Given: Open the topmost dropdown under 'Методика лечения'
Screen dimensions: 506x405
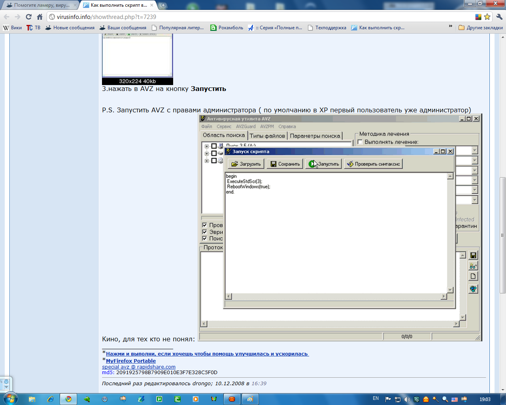Looking at the screenshot, I should click(x=475, y=150).
